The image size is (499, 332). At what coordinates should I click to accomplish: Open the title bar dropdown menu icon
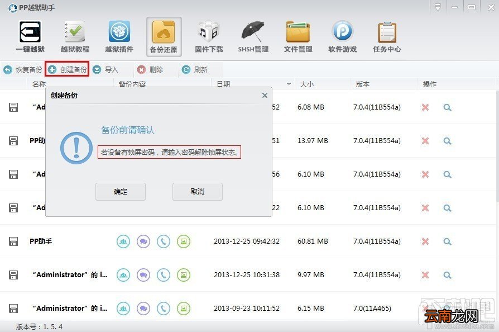[x=438, y=7]
